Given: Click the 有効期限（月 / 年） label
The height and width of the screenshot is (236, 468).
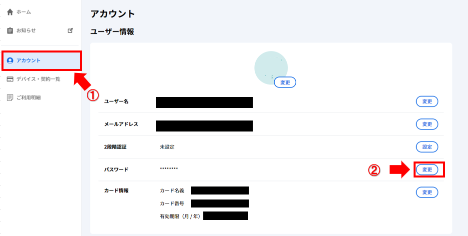Looking at the screenshot, I should 181,215.
